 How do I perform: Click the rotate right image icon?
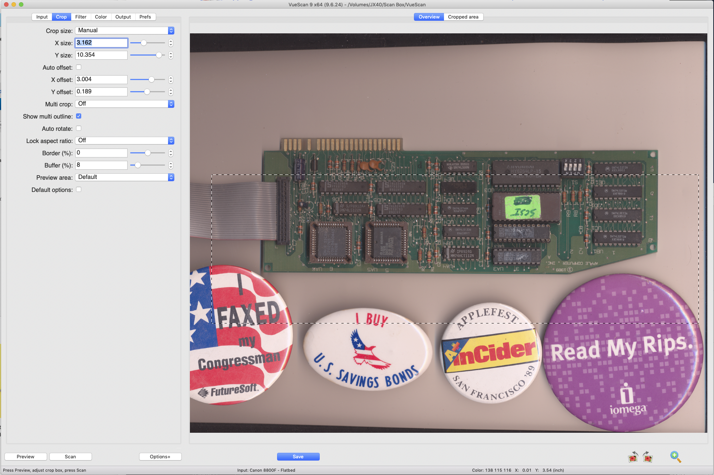648,457
